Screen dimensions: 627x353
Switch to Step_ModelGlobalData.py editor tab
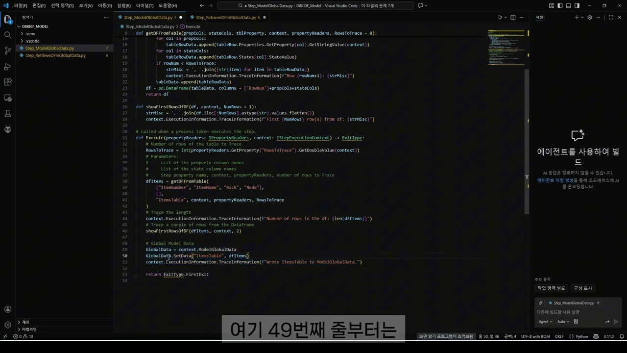pos(148,17)
